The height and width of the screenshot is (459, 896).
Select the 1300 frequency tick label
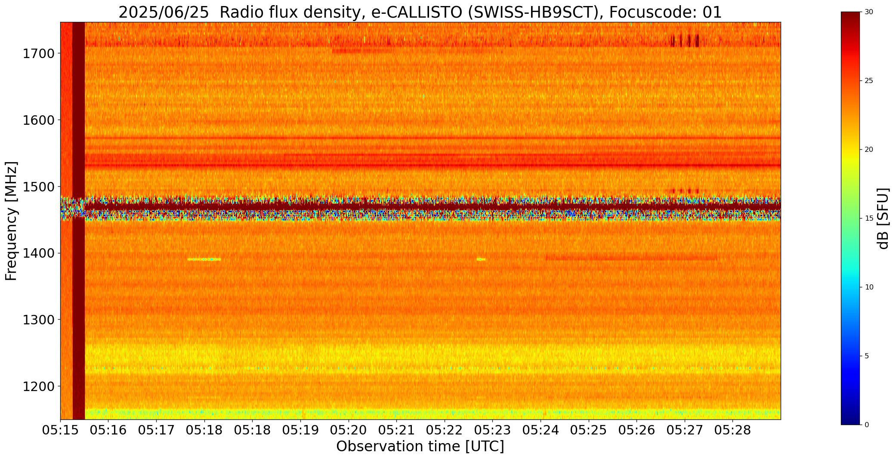(x=38, y=320)
